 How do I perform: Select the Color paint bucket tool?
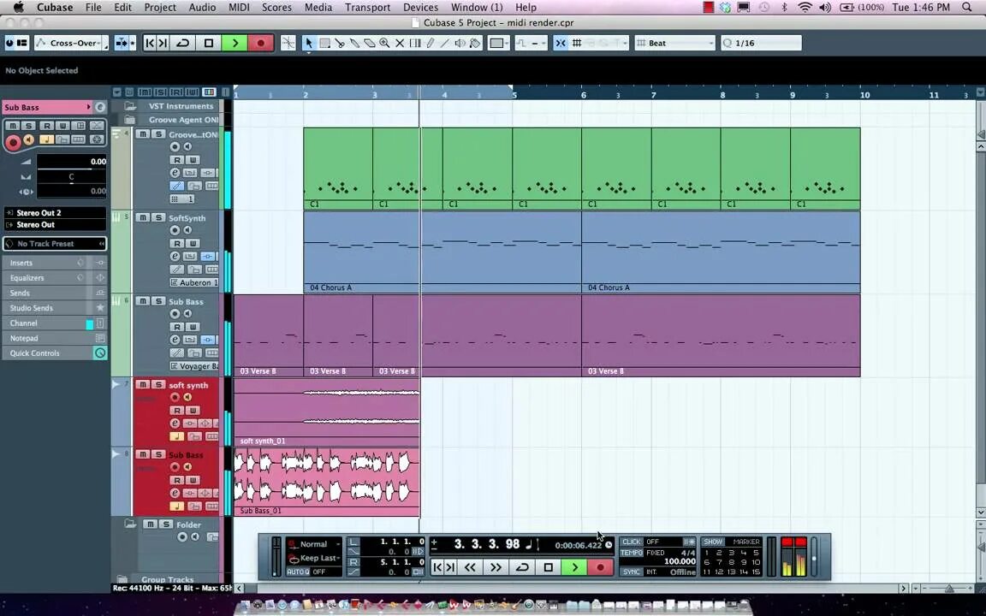tap(475, 43)
